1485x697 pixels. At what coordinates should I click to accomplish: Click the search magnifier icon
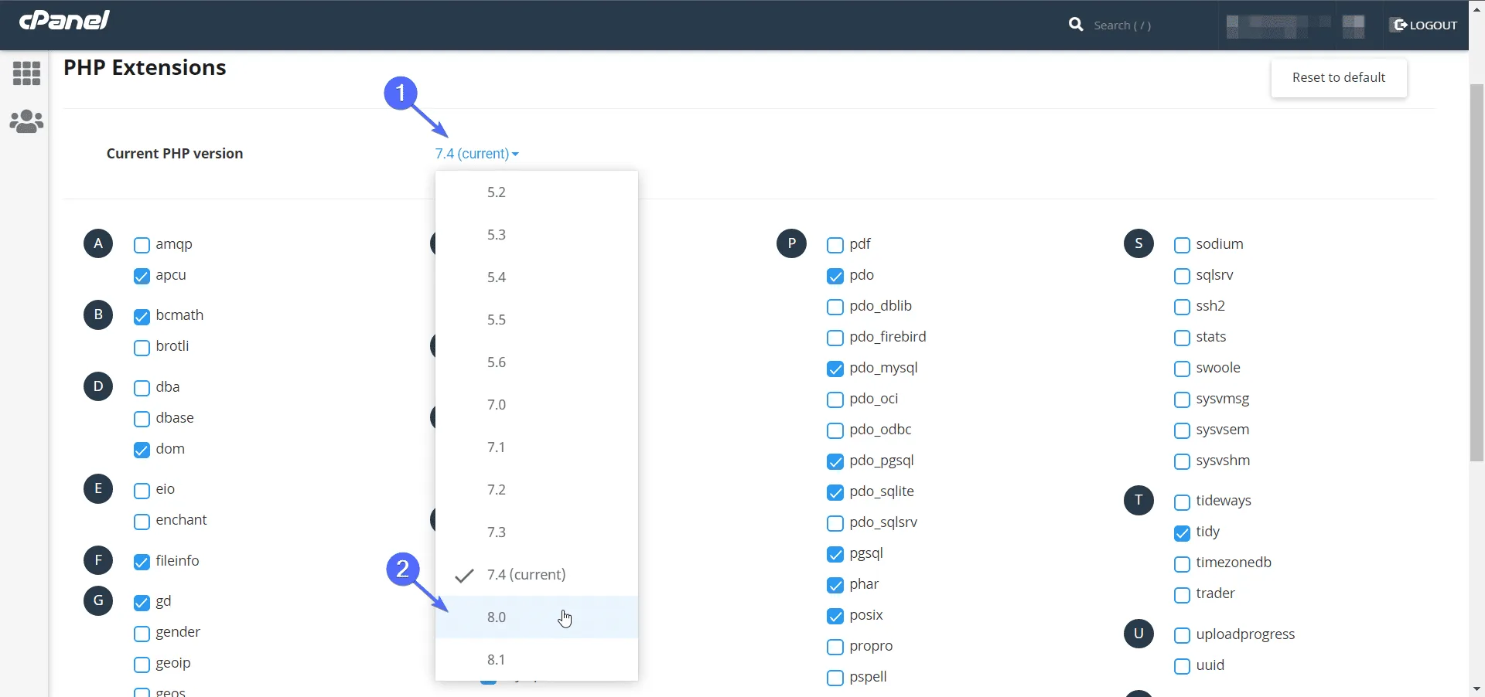pos(1076,25)
